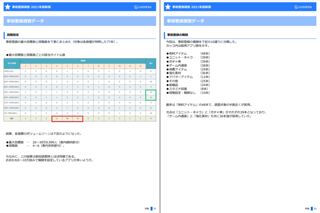Click the bullet ●強化素材
This screenshot has height=213, width=320.
tap(173, 73)
